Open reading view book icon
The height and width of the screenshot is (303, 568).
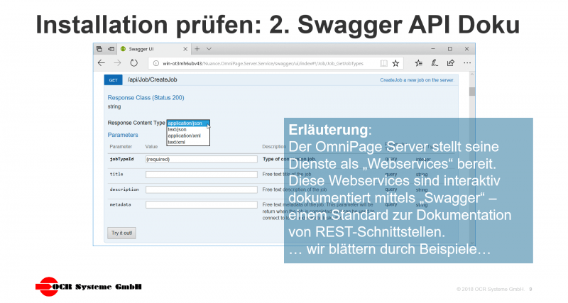coord(383,63)
